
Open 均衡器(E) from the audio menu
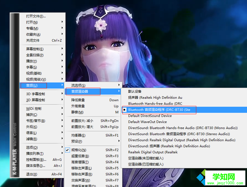point(93,135)
